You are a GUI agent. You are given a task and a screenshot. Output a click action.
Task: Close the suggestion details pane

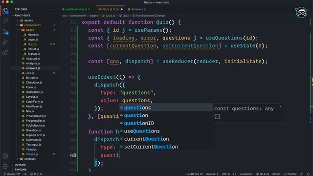click(x=280, y=107)
